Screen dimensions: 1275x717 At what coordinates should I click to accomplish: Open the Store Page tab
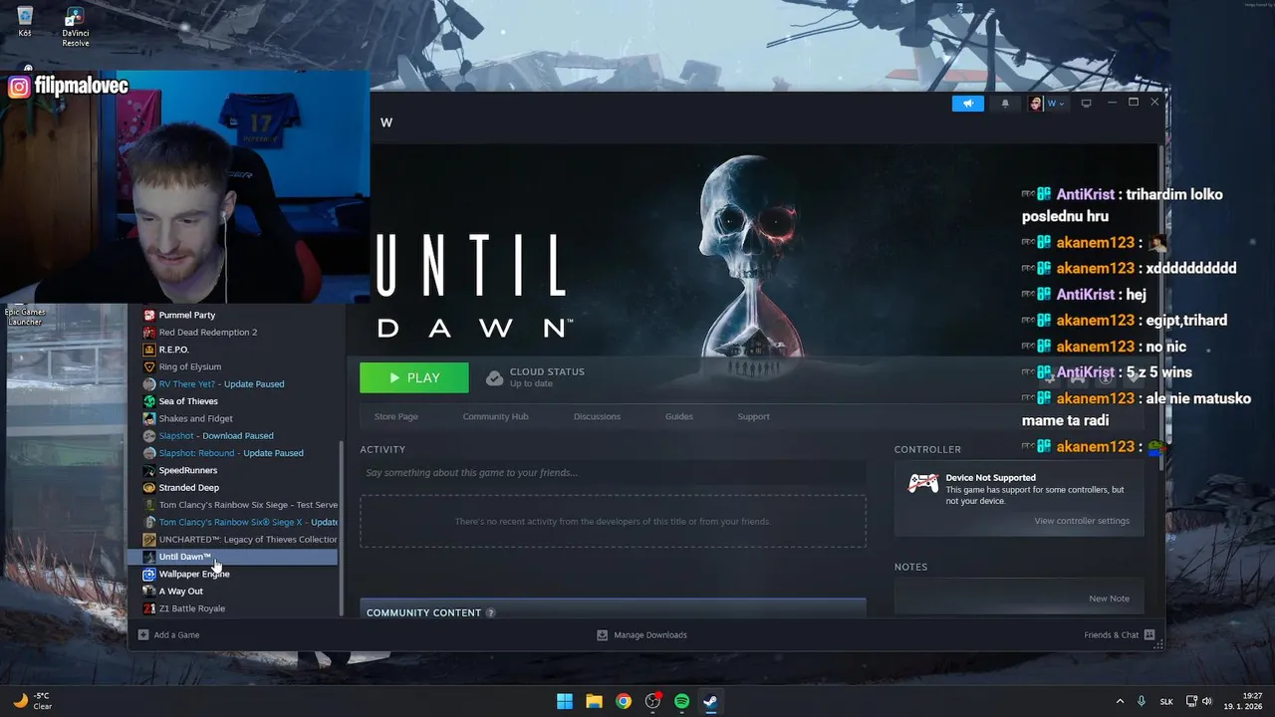pyautogui.click(x=395, y=416)
